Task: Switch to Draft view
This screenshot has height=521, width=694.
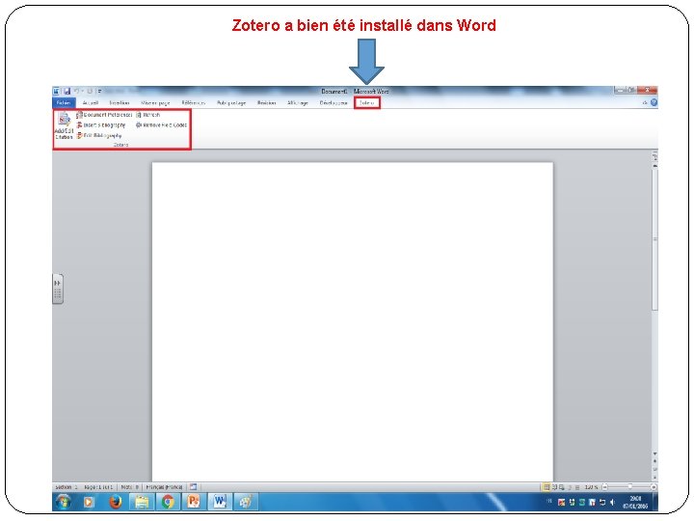Action: pyautogui.click(x=577, y=487)
